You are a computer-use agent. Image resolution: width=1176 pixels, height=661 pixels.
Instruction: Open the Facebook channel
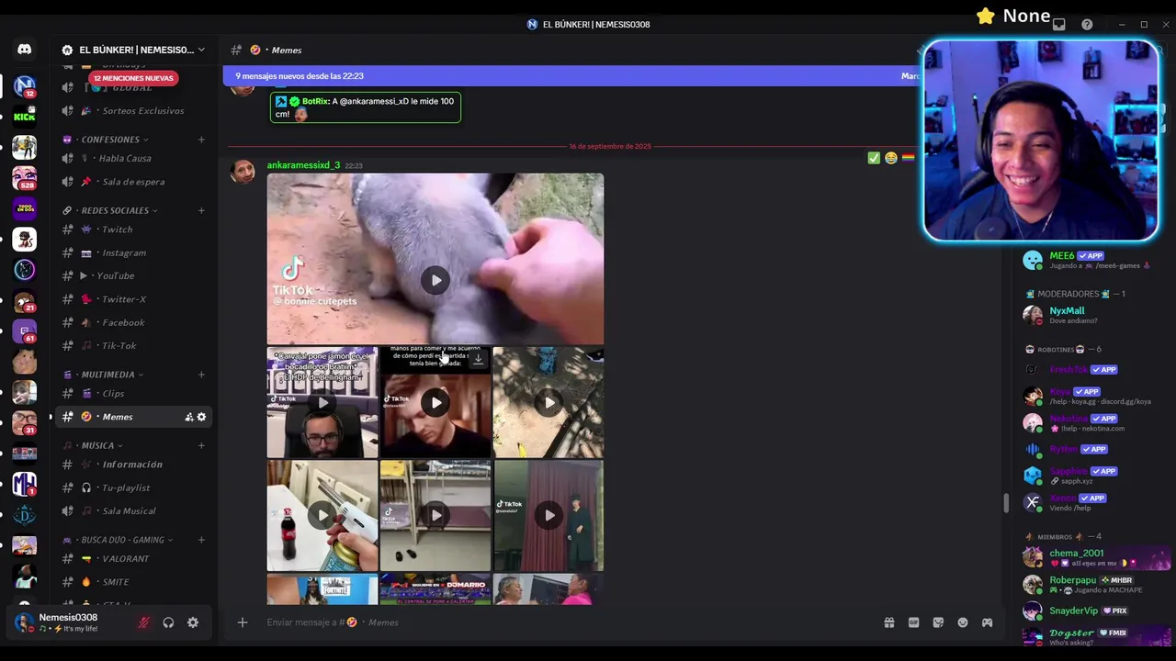134,322
